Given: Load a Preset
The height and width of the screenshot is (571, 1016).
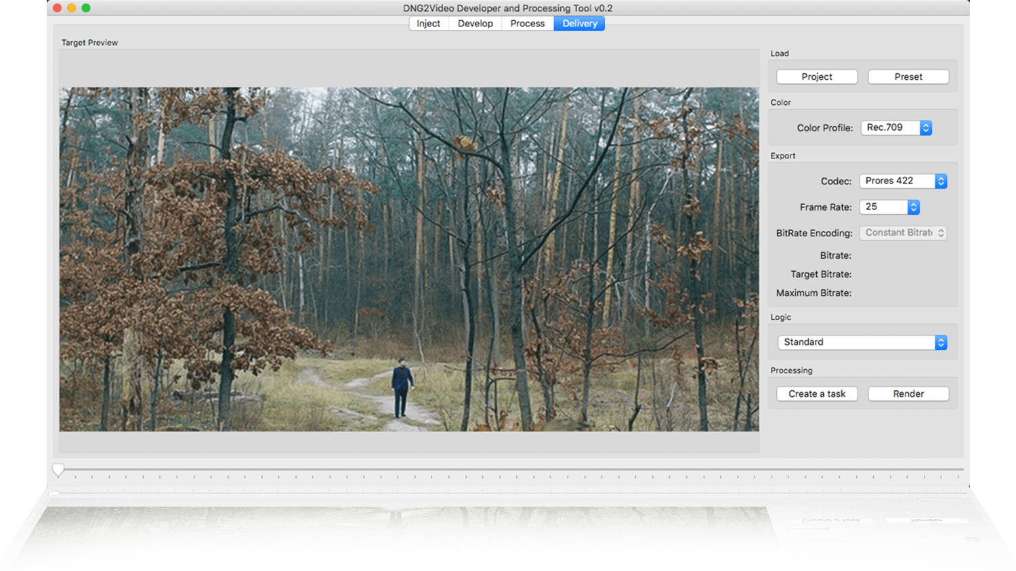Looking at the screenshot, I should coord(908,77).
